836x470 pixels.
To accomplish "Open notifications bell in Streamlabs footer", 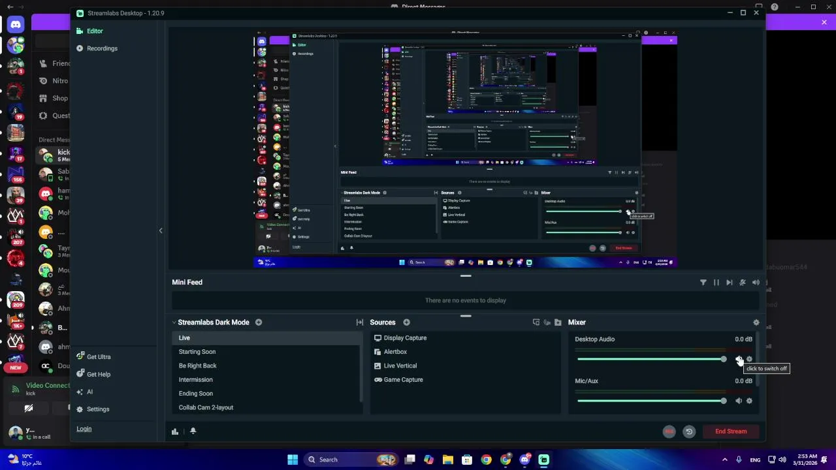I will (x=193, y=431).
